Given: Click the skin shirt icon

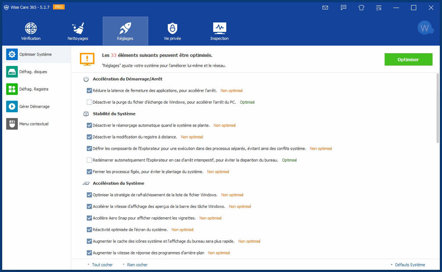Looking at the screenshot, I should coord(361,8).
